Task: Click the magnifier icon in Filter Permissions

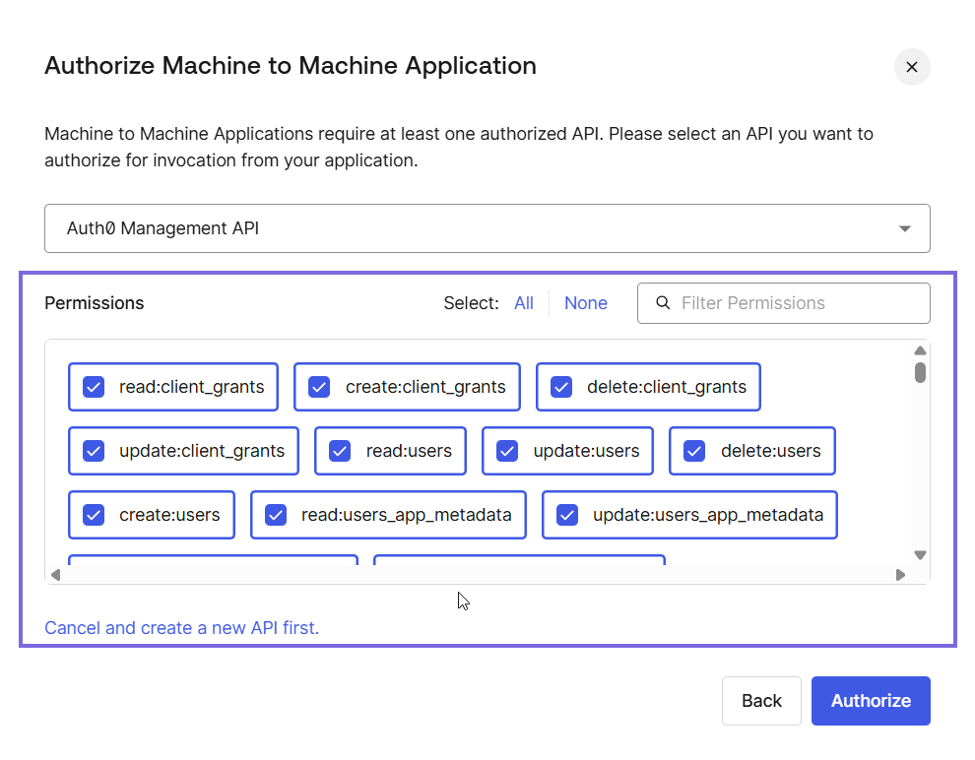Action: tap(663, 303)
